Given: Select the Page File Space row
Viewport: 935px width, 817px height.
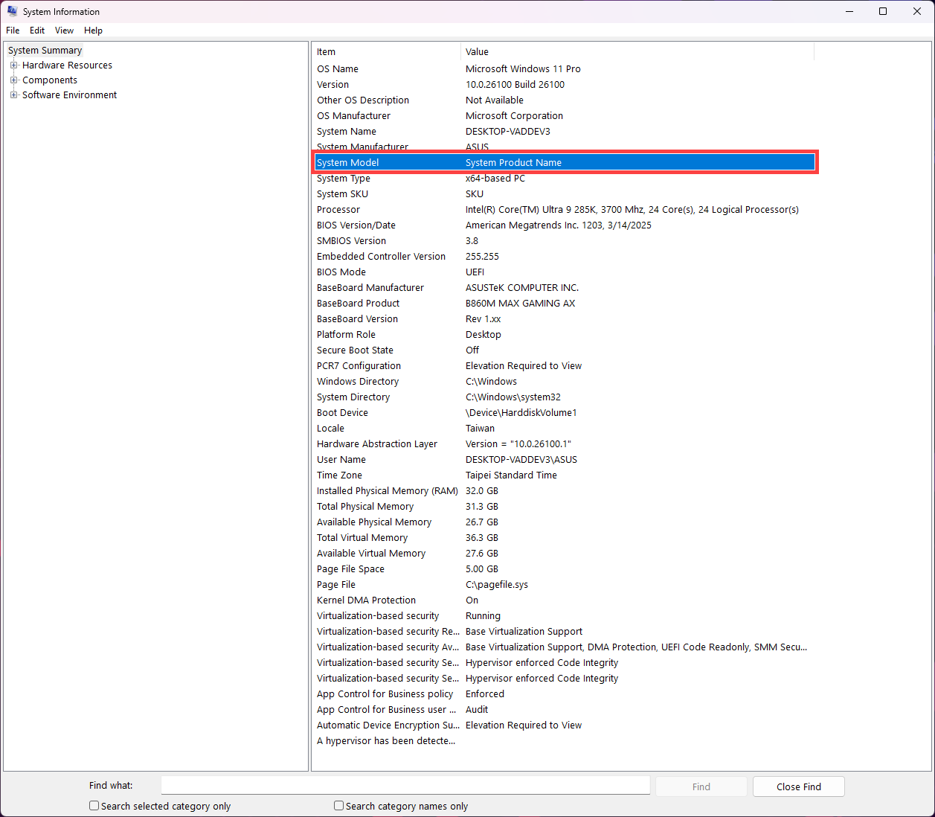Looking at the screenshot, I should tap(564, 569).
